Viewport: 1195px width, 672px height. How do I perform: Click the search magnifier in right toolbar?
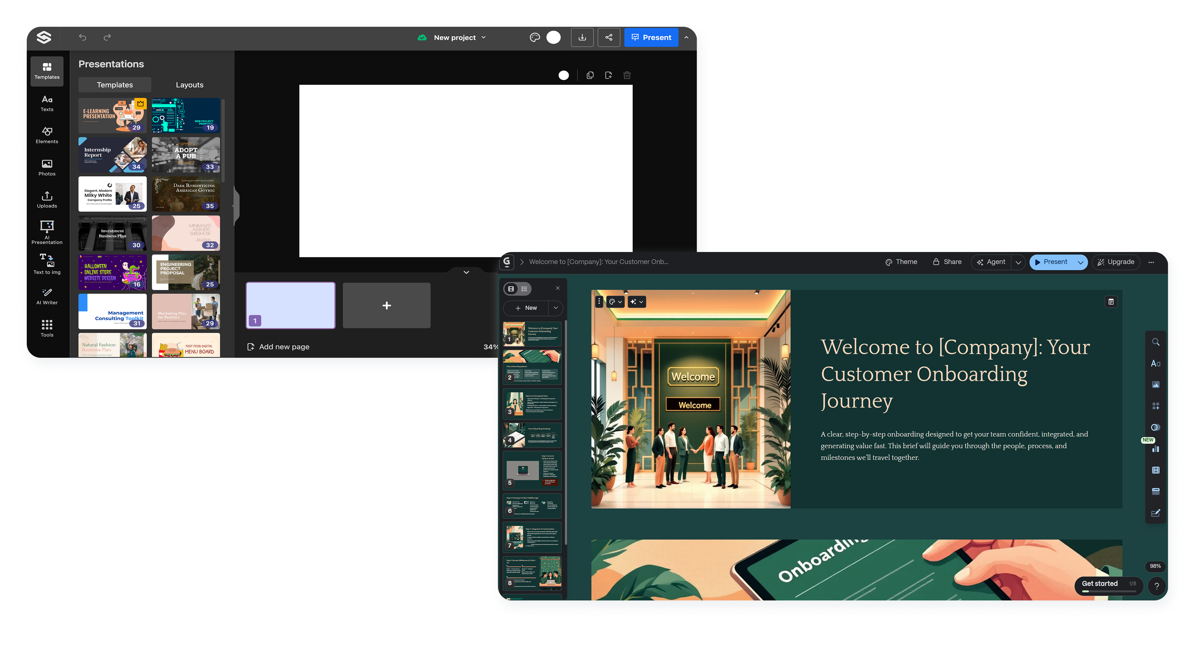tap(1155, 342)
